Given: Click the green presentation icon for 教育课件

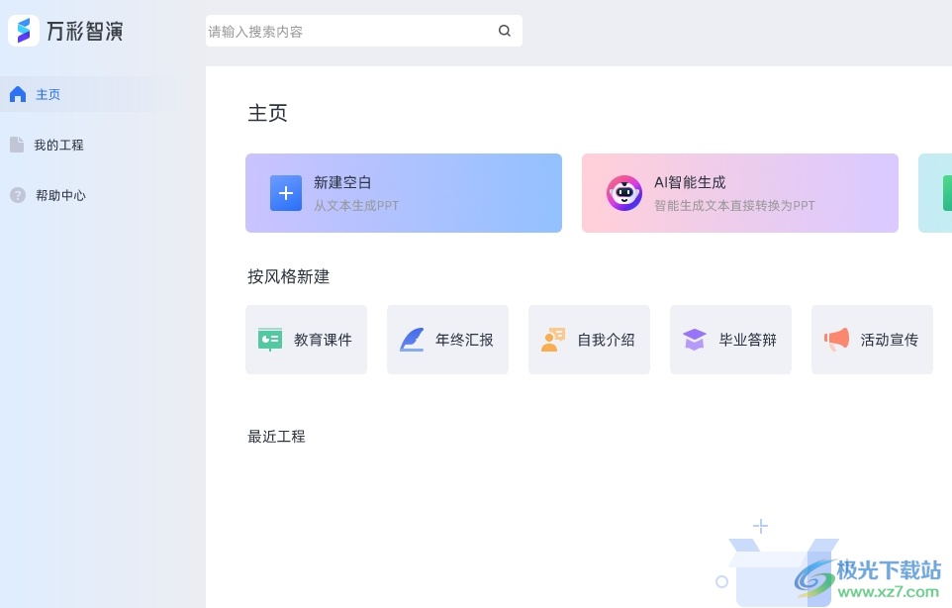Looking at the screenshot, I should point(270,340).
